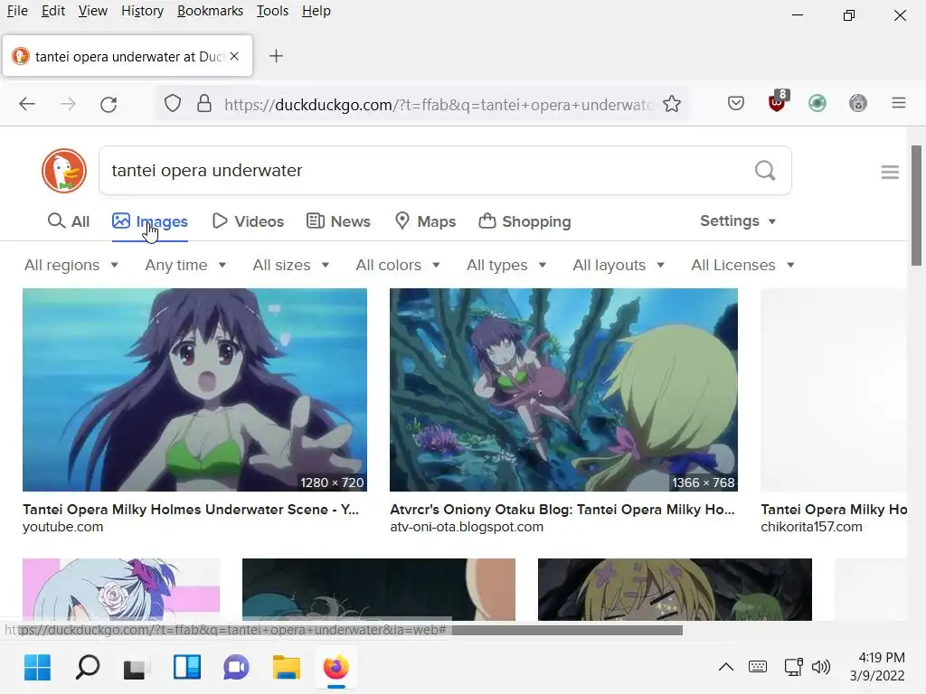
Task: Open File Explorer from taskbar
Action: 287,668
